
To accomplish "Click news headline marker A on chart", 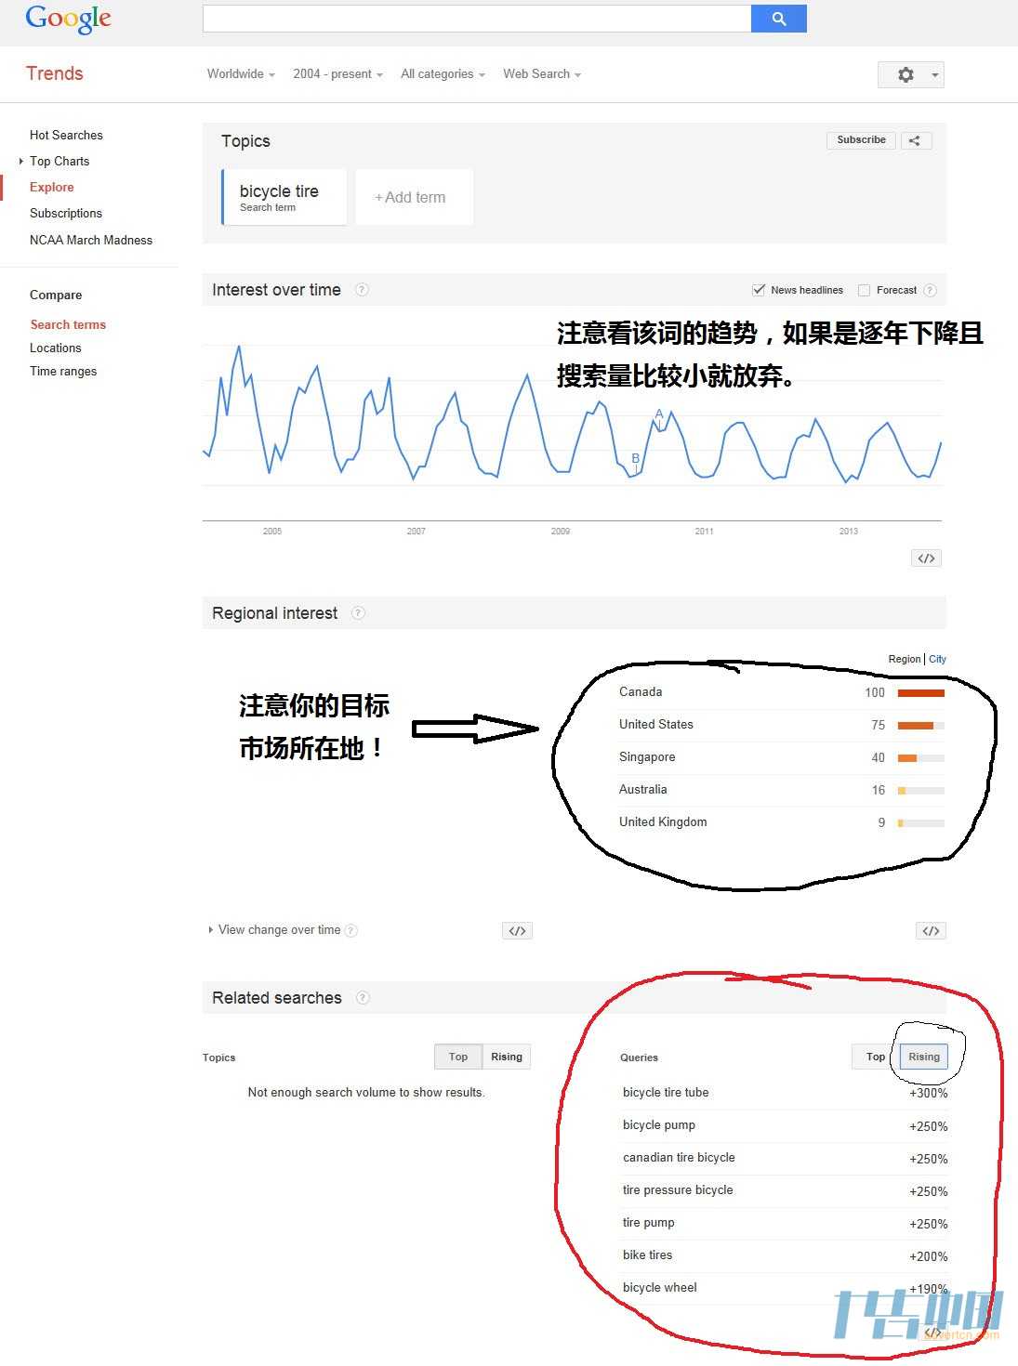I will (659, 414).
